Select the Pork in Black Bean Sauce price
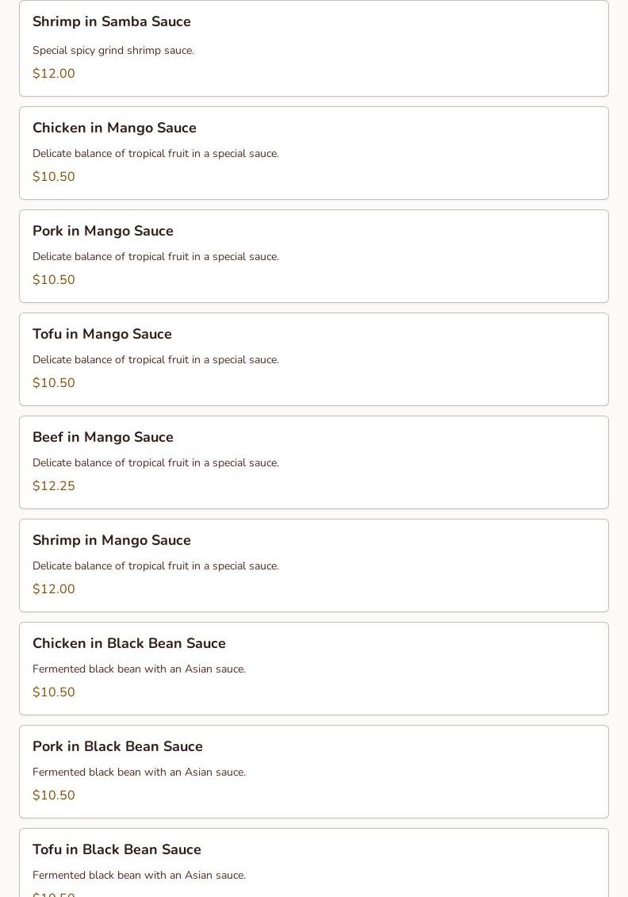 pyautogui.click(x=54, y=795)
